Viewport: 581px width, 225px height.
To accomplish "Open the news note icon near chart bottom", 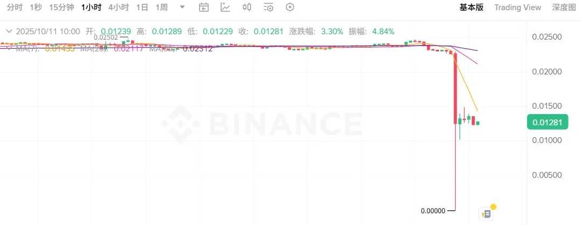I will point(486,213).
